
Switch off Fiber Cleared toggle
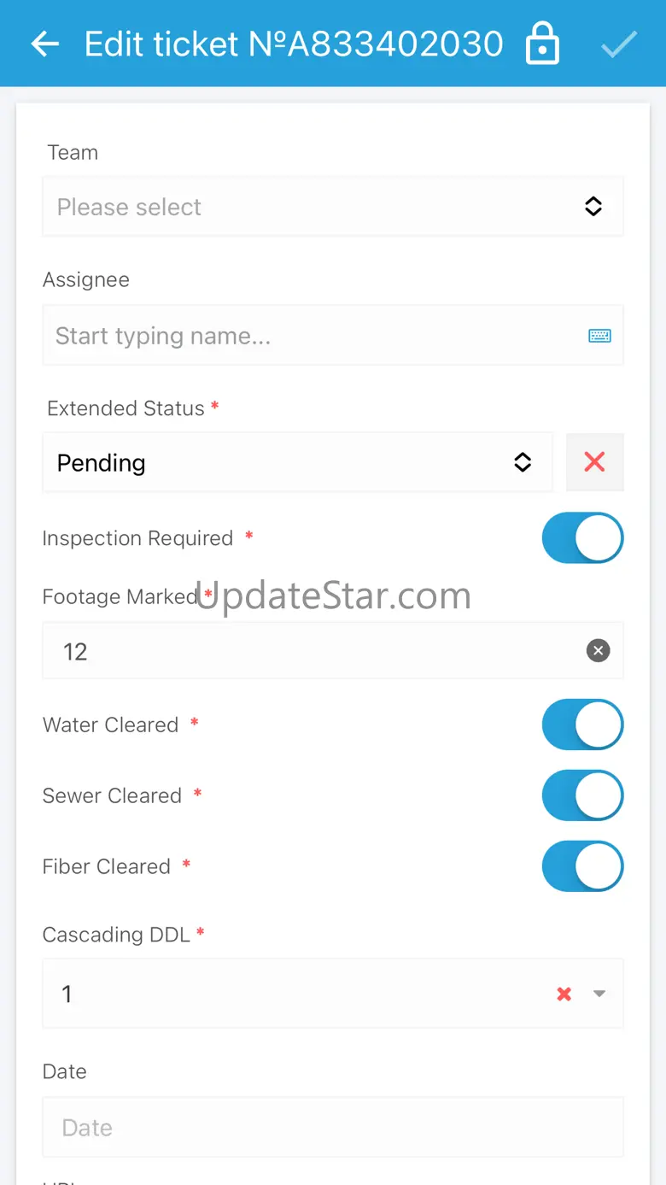click(x=582, y=866)
